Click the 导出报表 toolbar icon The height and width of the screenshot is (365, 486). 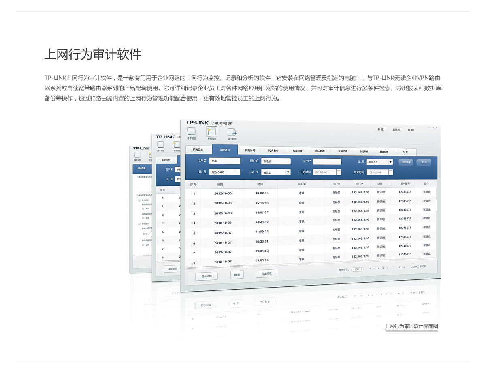click(x=232, y=132)
